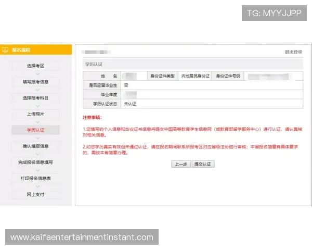Click the 注意事项 heading
This screenshot has width=312, height=250.
[x=93, y=117]
